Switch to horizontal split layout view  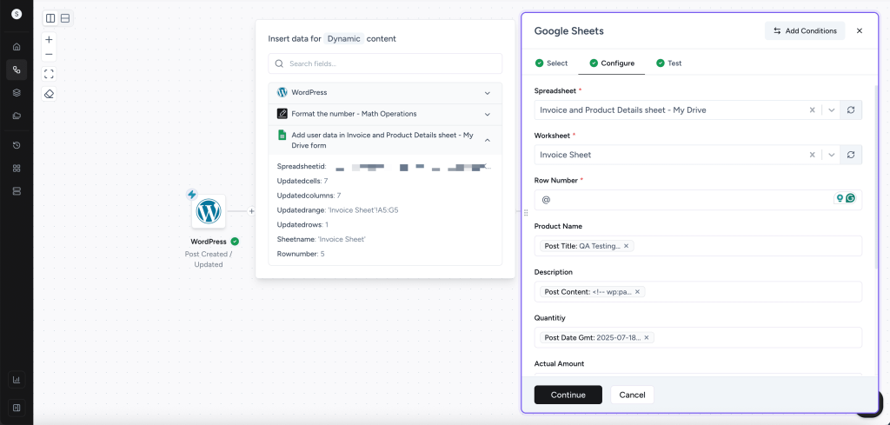click(x=65, y=18)
